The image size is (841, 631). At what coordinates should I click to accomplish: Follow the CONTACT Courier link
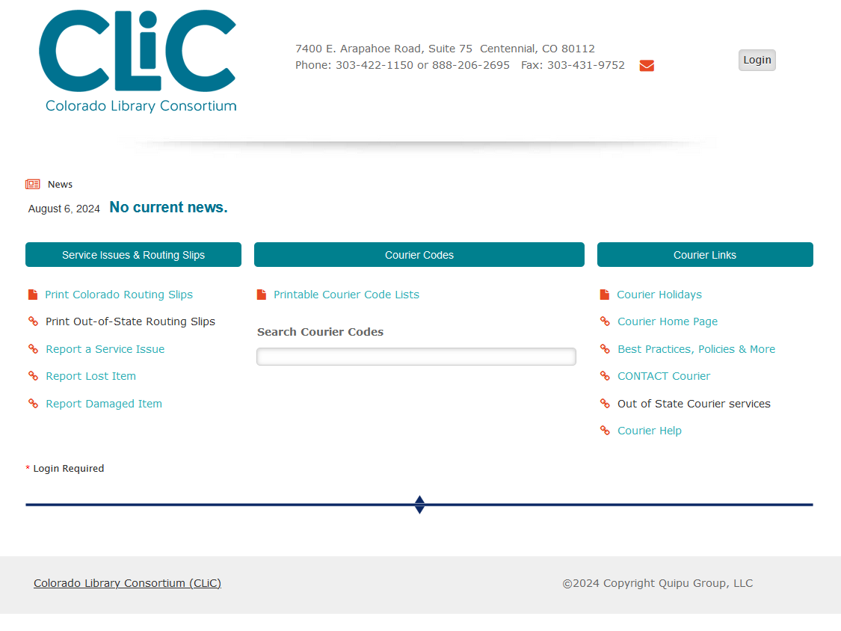point(664,376)
